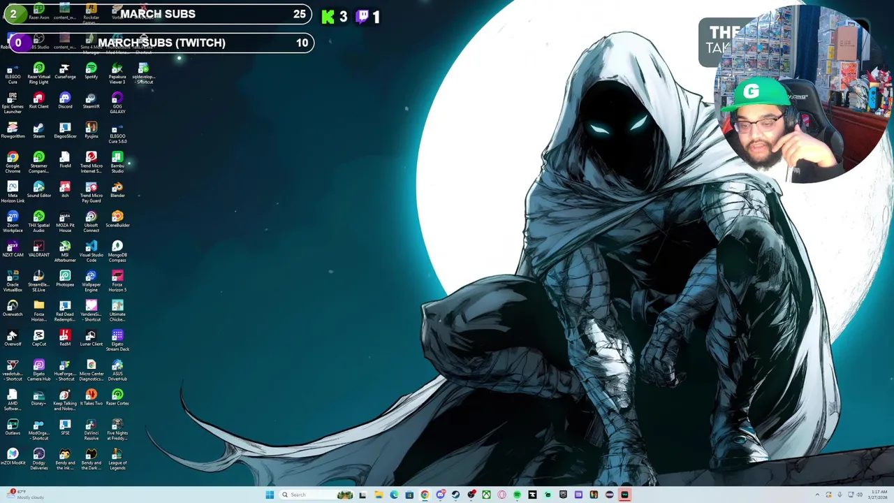Select the sqldeveloper shortcut icon

pyautogui.click(x=144, y=74)
